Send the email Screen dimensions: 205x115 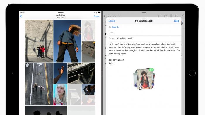pos(176,21)
